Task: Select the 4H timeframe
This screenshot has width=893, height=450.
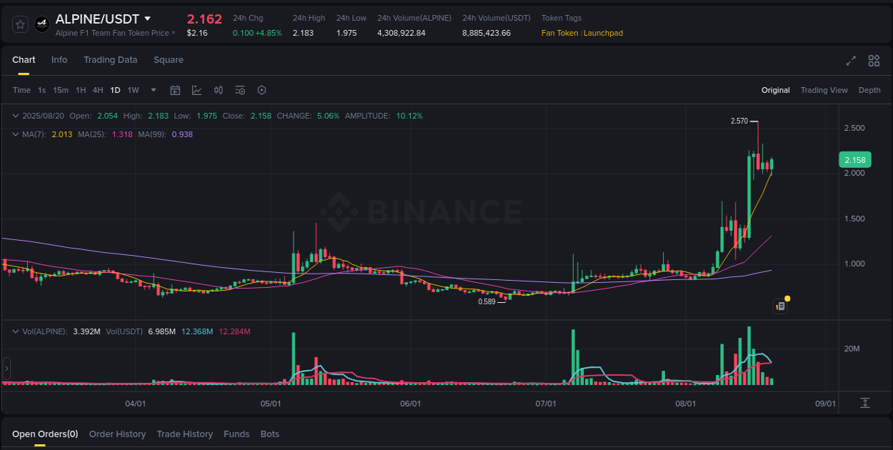Action: click(98, 90)
